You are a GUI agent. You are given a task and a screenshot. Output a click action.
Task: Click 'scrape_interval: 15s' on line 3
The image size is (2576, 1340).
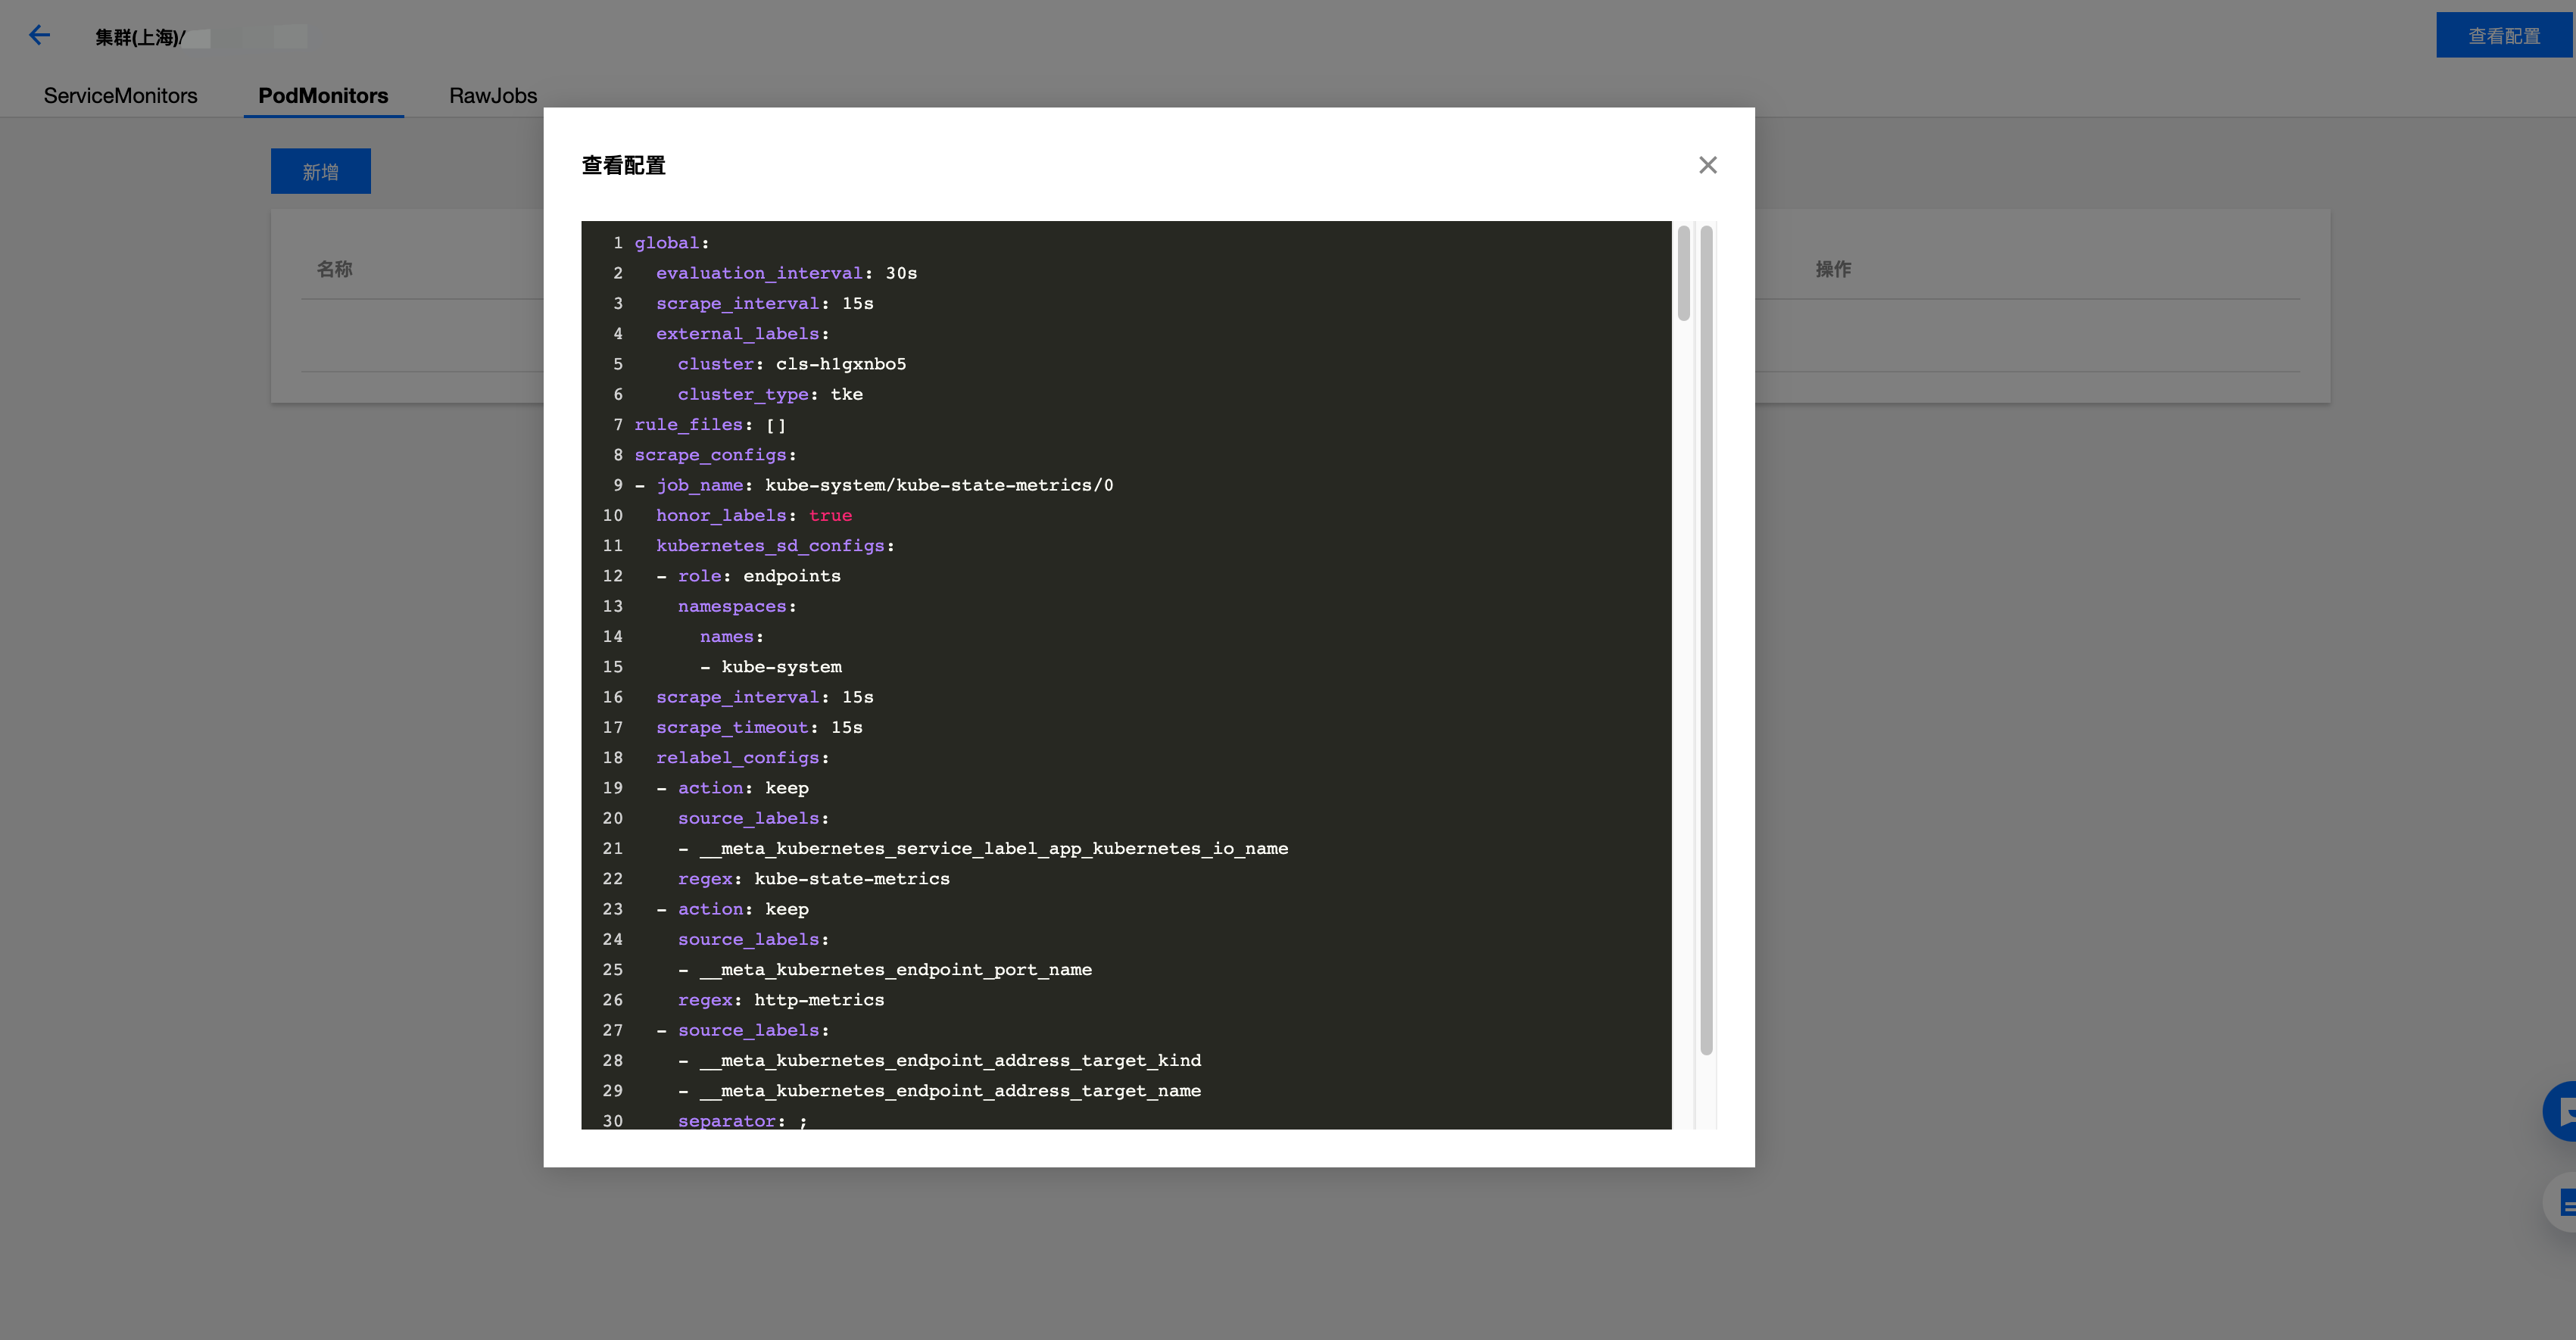pos(765,304)
